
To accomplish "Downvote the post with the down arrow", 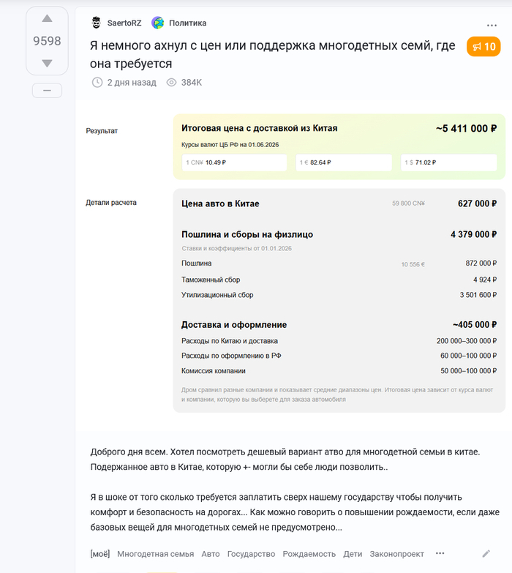I will (x=47, y=63).
